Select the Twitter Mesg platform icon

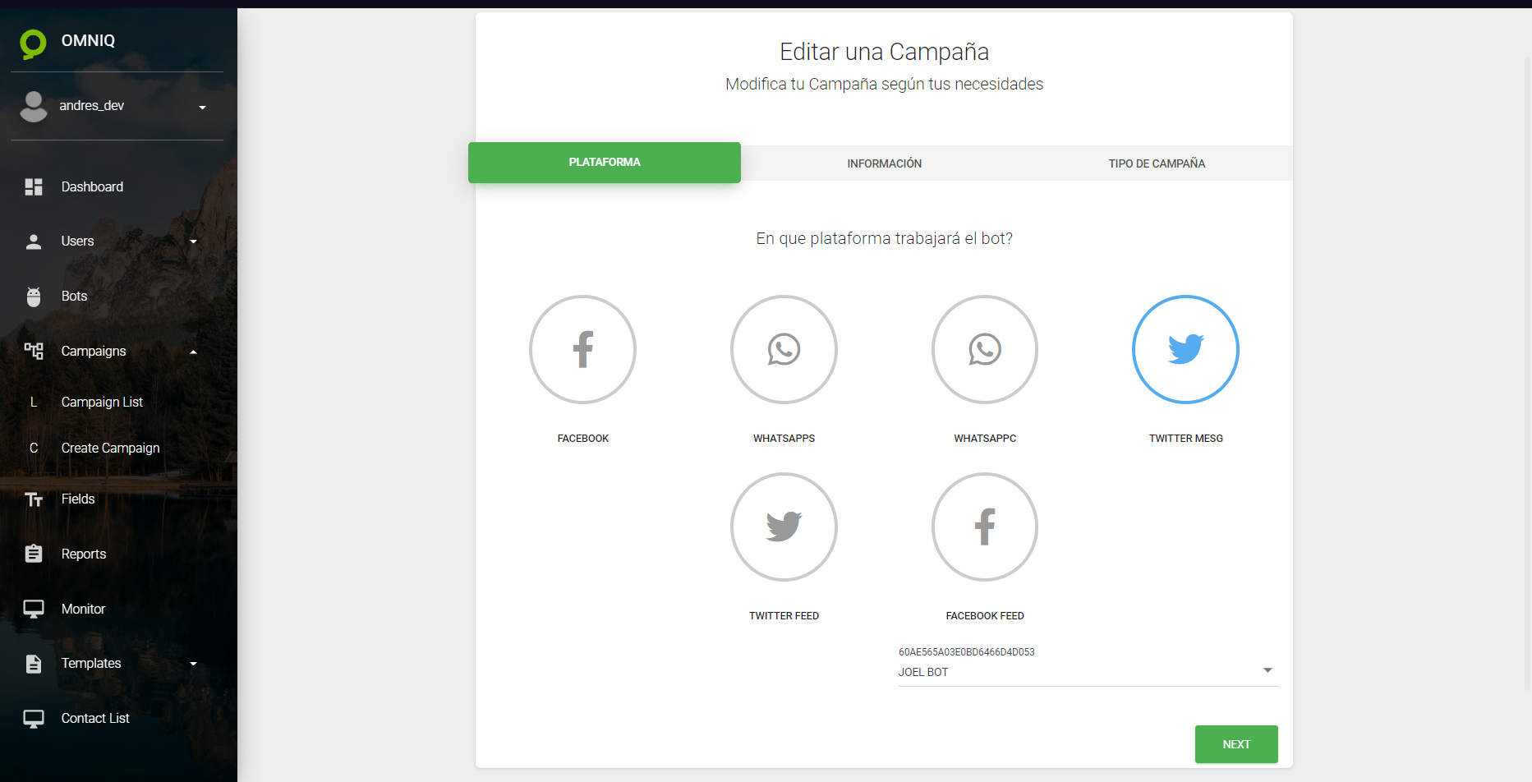[x=1185, y=350]
